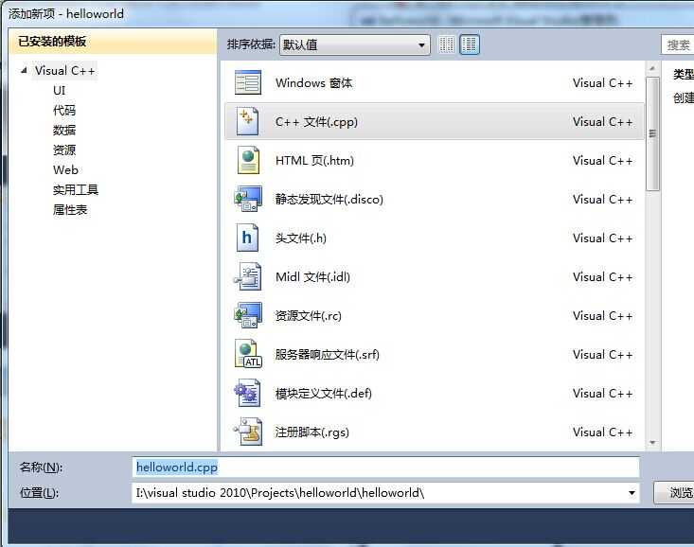Click '模块定义文件(.def)' template name
The image size is (694, 547).
point(324,394)
